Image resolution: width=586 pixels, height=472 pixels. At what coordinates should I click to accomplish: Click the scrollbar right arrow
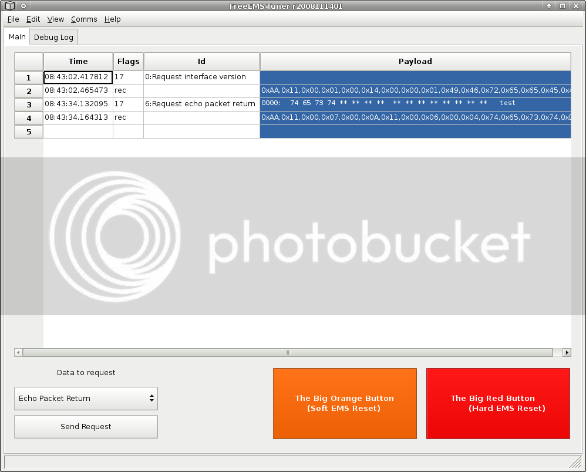567,353
